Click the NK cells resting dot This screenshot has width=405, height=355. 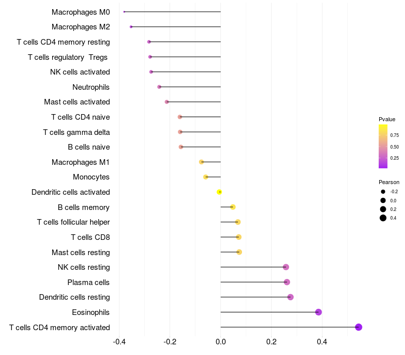(x=286, y=267)
